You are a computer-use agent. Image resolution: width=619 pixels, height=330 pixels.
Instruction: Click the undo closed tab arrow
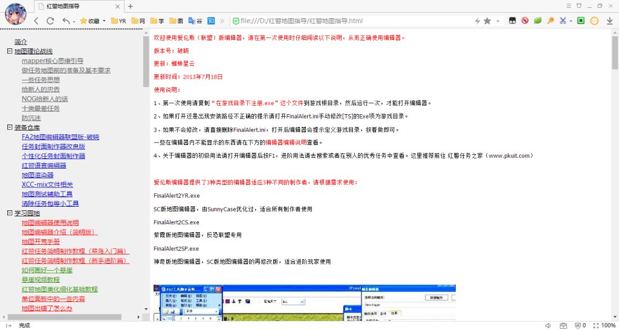point(66,21)
